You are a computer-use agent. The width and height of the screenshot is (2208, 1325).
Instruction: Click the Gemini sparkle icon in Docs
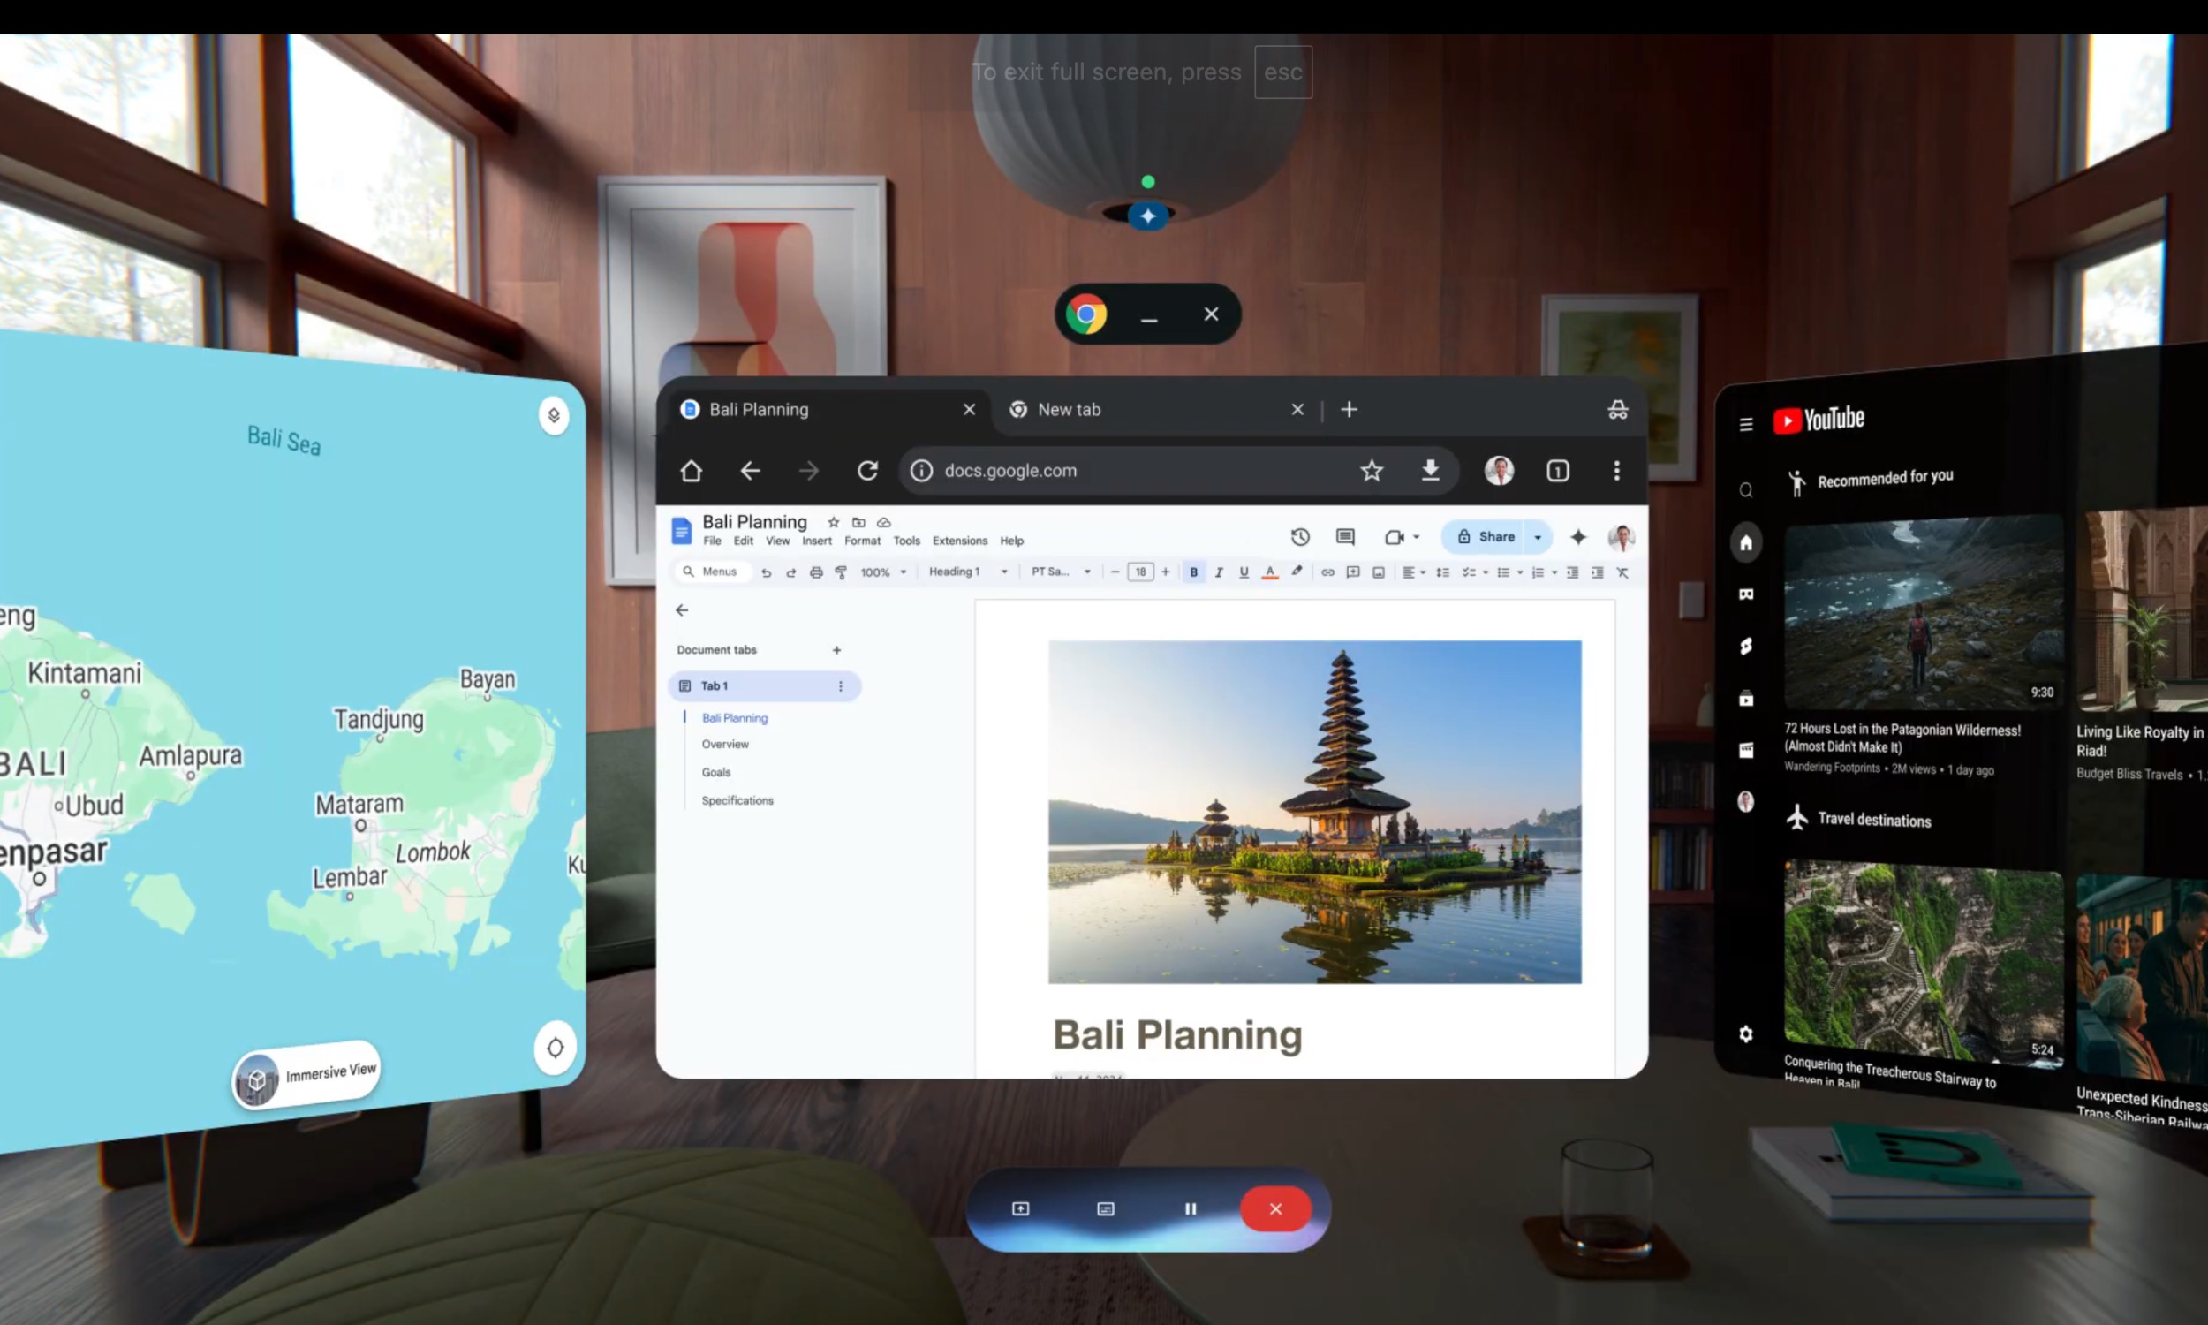coord(1578,536)
